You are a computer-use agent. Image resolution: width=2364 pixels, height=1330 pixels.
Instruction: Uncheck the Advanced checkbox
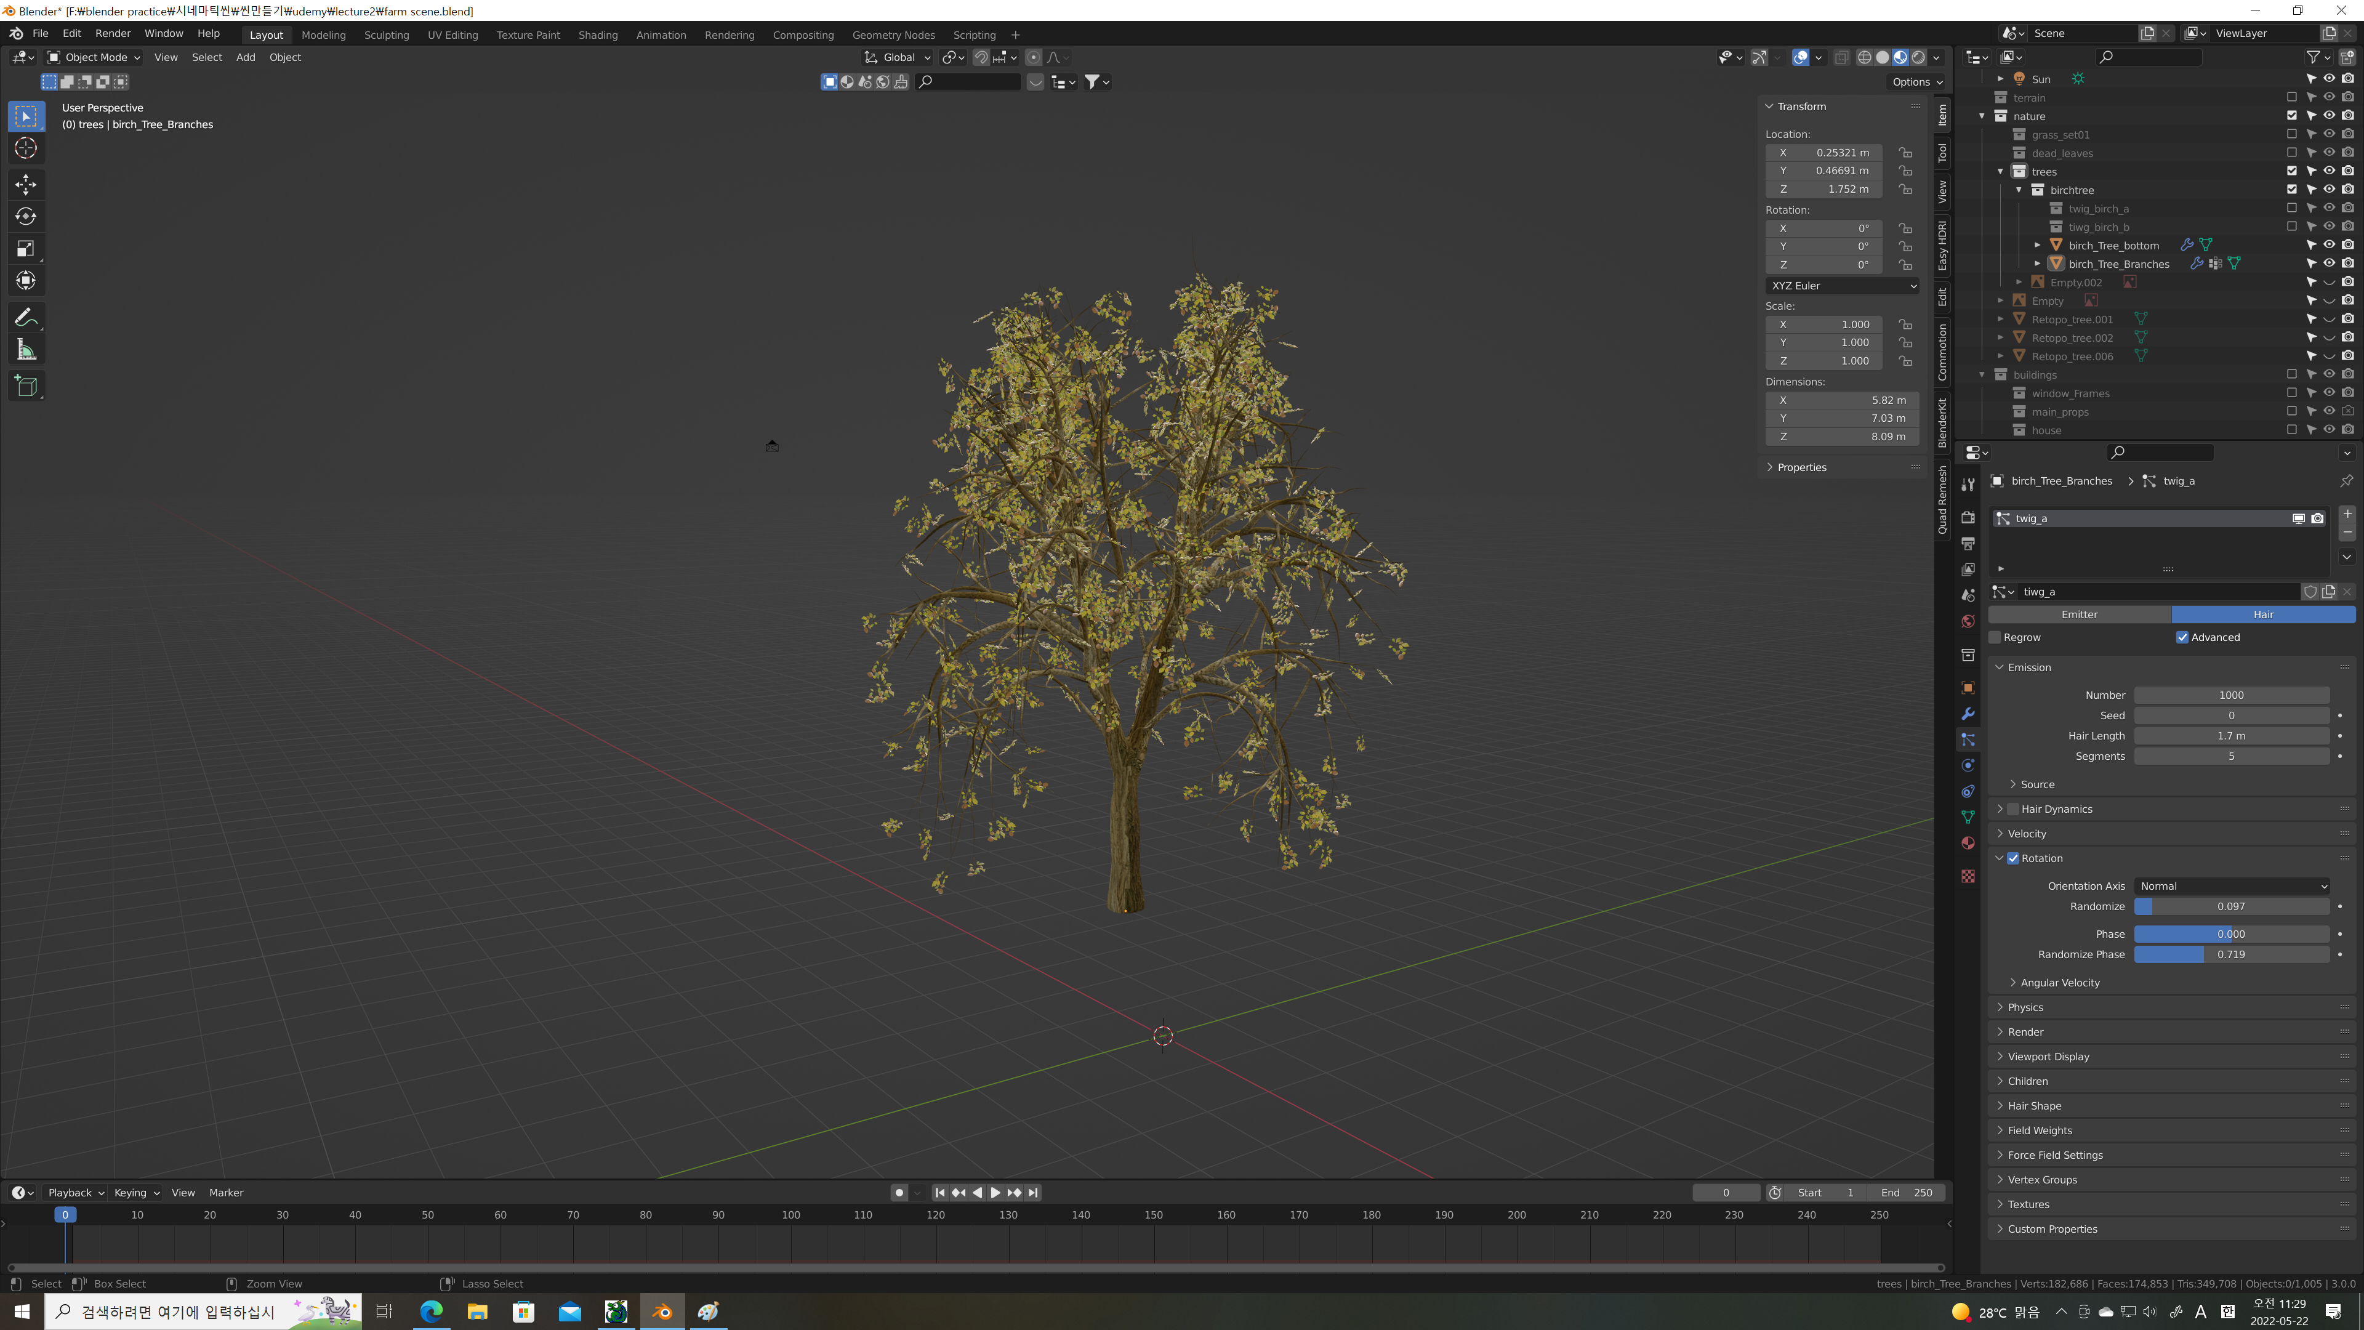point(2182,637)
